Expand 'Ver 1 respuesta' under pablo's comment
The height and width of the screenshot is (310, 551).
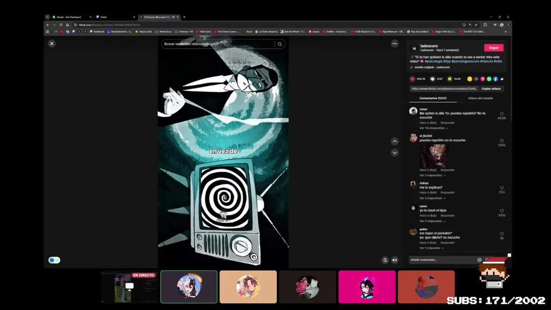tap(432, 248)
